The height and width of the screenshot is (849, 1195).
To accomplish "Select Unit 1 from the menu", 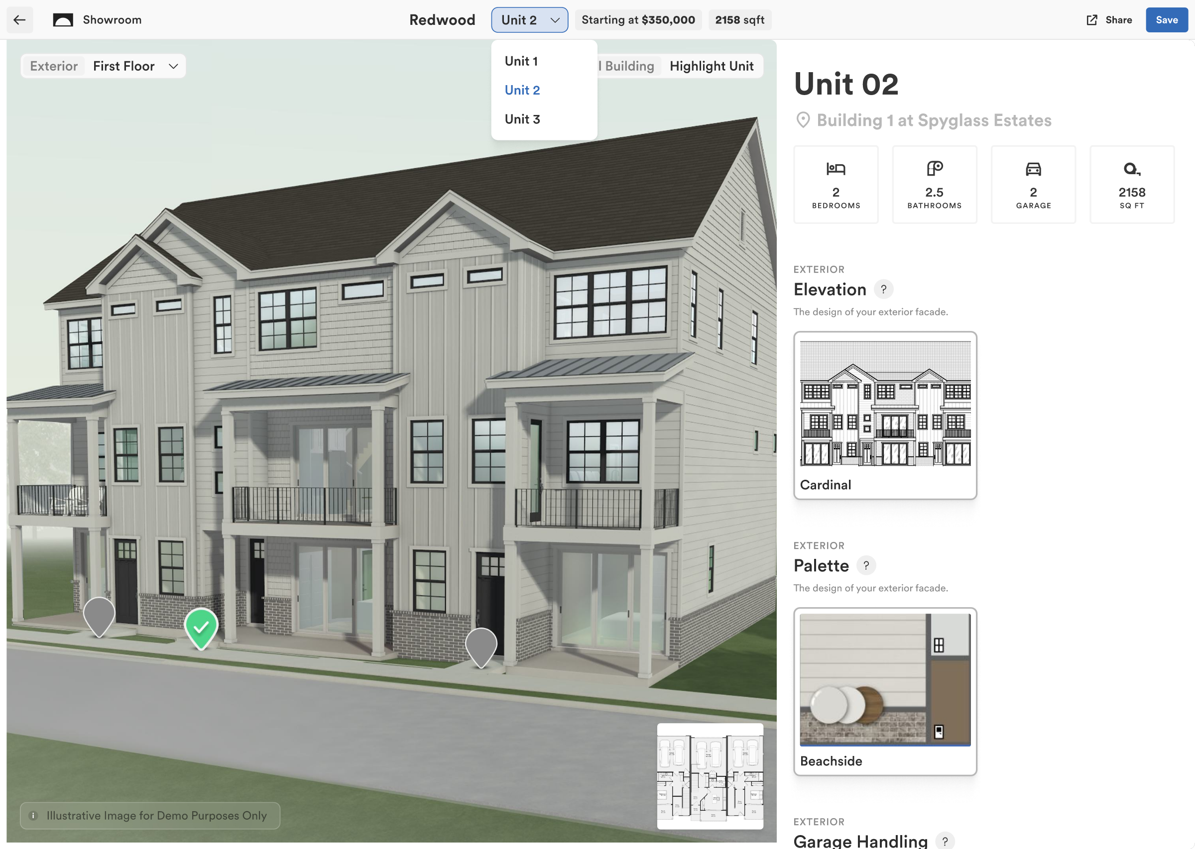I will coord(521,61).
